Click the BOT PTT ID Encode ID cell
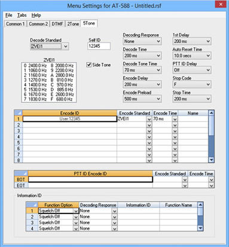Screen dimensions: 229x247 point(90,179)
